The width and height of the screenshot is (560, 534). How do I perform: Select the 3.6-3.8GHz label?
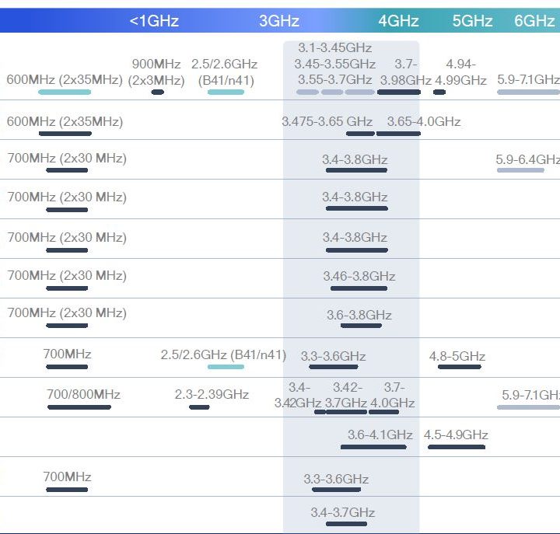click(x=359, y=315)
